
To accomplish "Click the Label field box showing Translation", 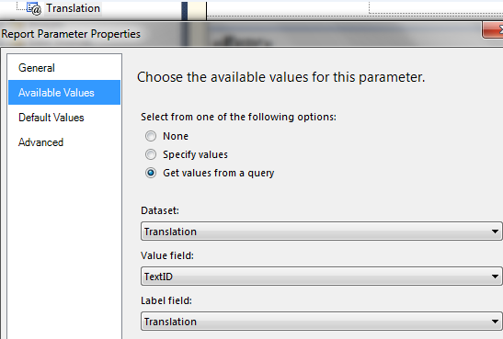I will coord(321,321).
